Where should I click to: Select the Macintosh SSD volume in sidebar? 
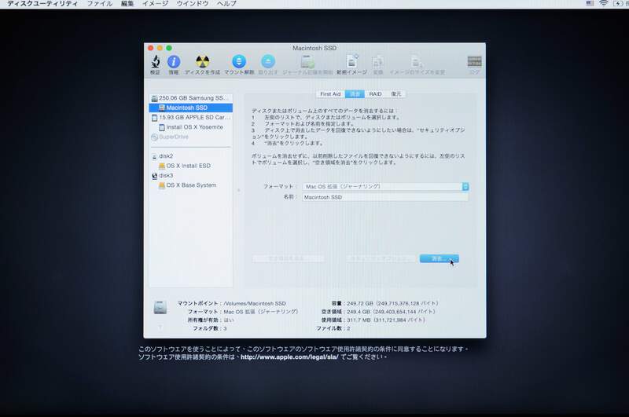point(190,108)
